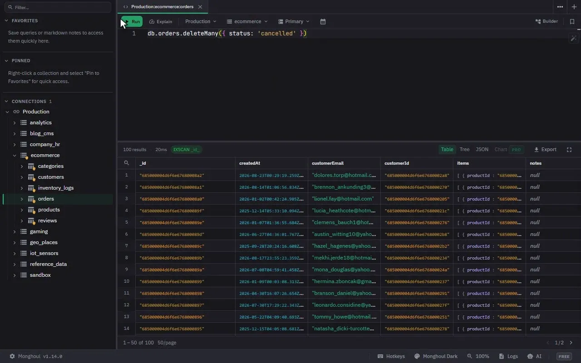581x363 pixels.
Task: Open the tab overflow menu (three dots)
Action: (560, 7)
